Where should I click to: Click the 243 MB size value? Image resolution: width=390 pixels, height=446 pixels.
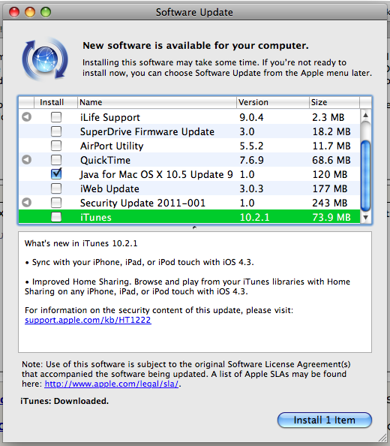tap(330, 203)
